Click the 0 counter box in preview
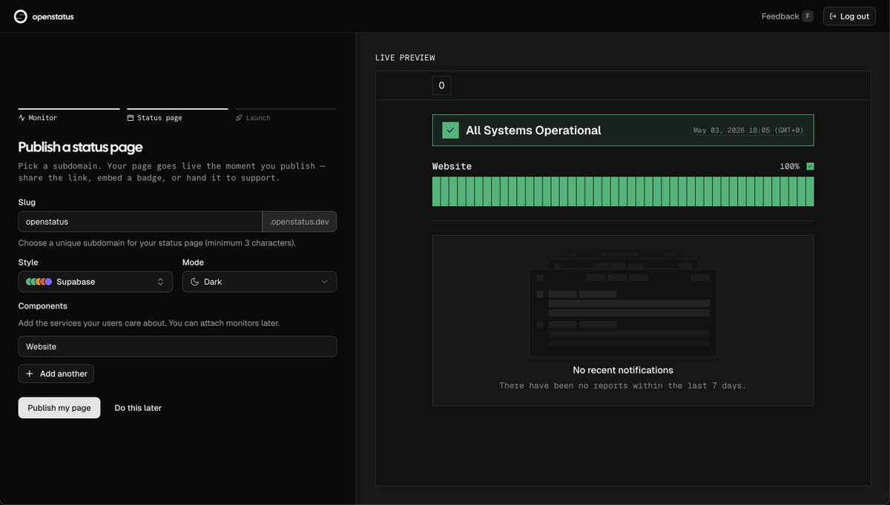This screenshot has width=890, height=505. (441, 85)
